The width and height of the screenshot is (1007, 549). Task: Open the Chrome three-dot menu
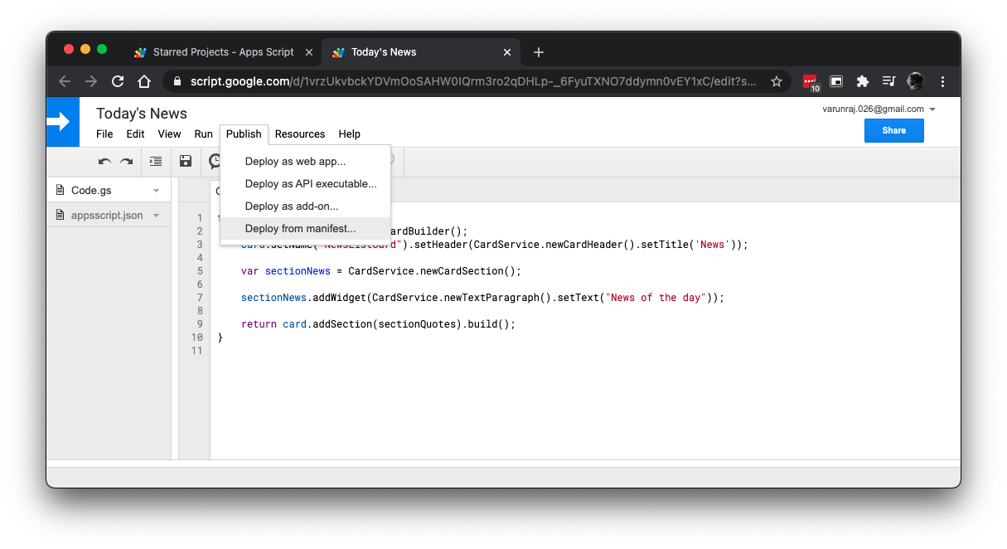tap(942, 81)
